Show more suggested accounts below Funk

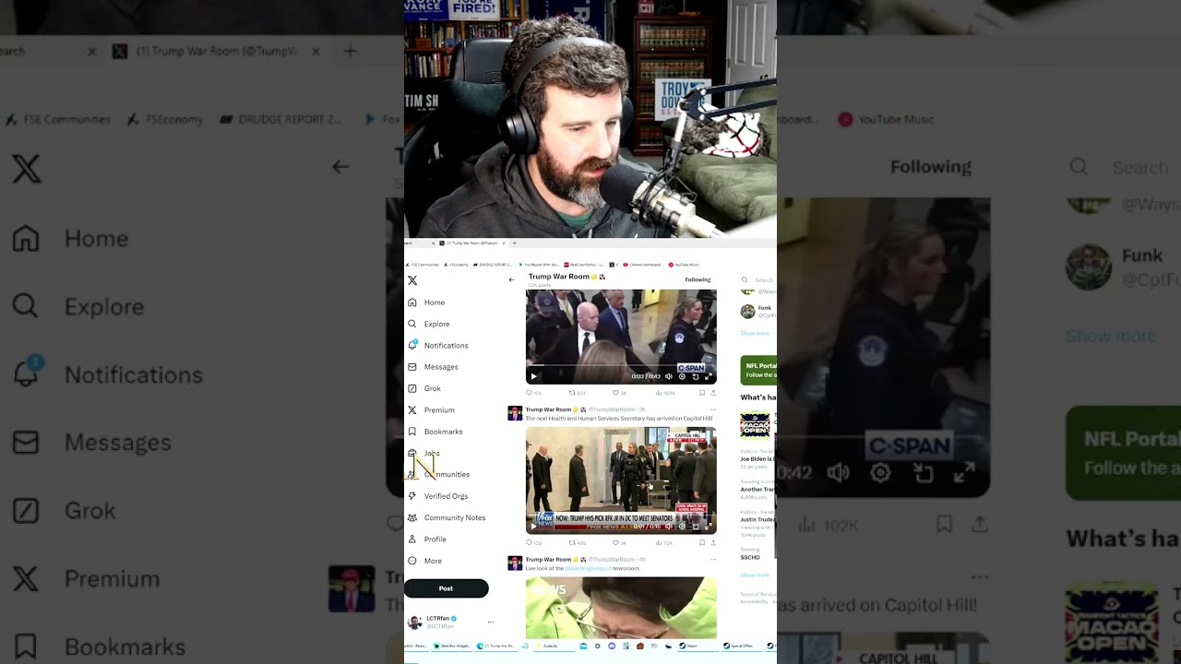click(x=754, y=333)
